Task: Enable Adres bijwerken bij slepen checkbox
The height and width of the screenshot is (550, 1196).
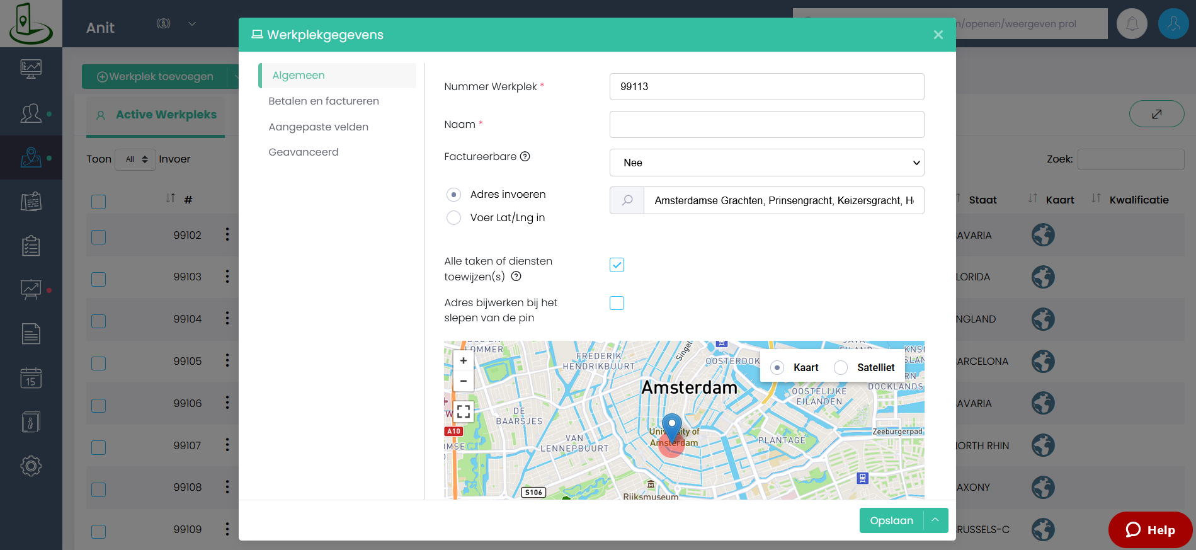Action: click(x=617, y=303)
